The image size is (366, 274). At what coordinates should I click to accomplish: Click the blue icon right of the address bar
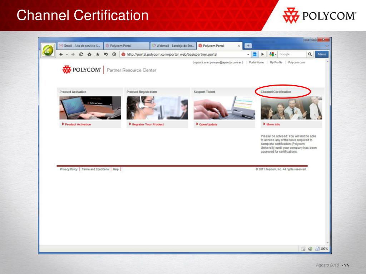(x=254, y=54)
